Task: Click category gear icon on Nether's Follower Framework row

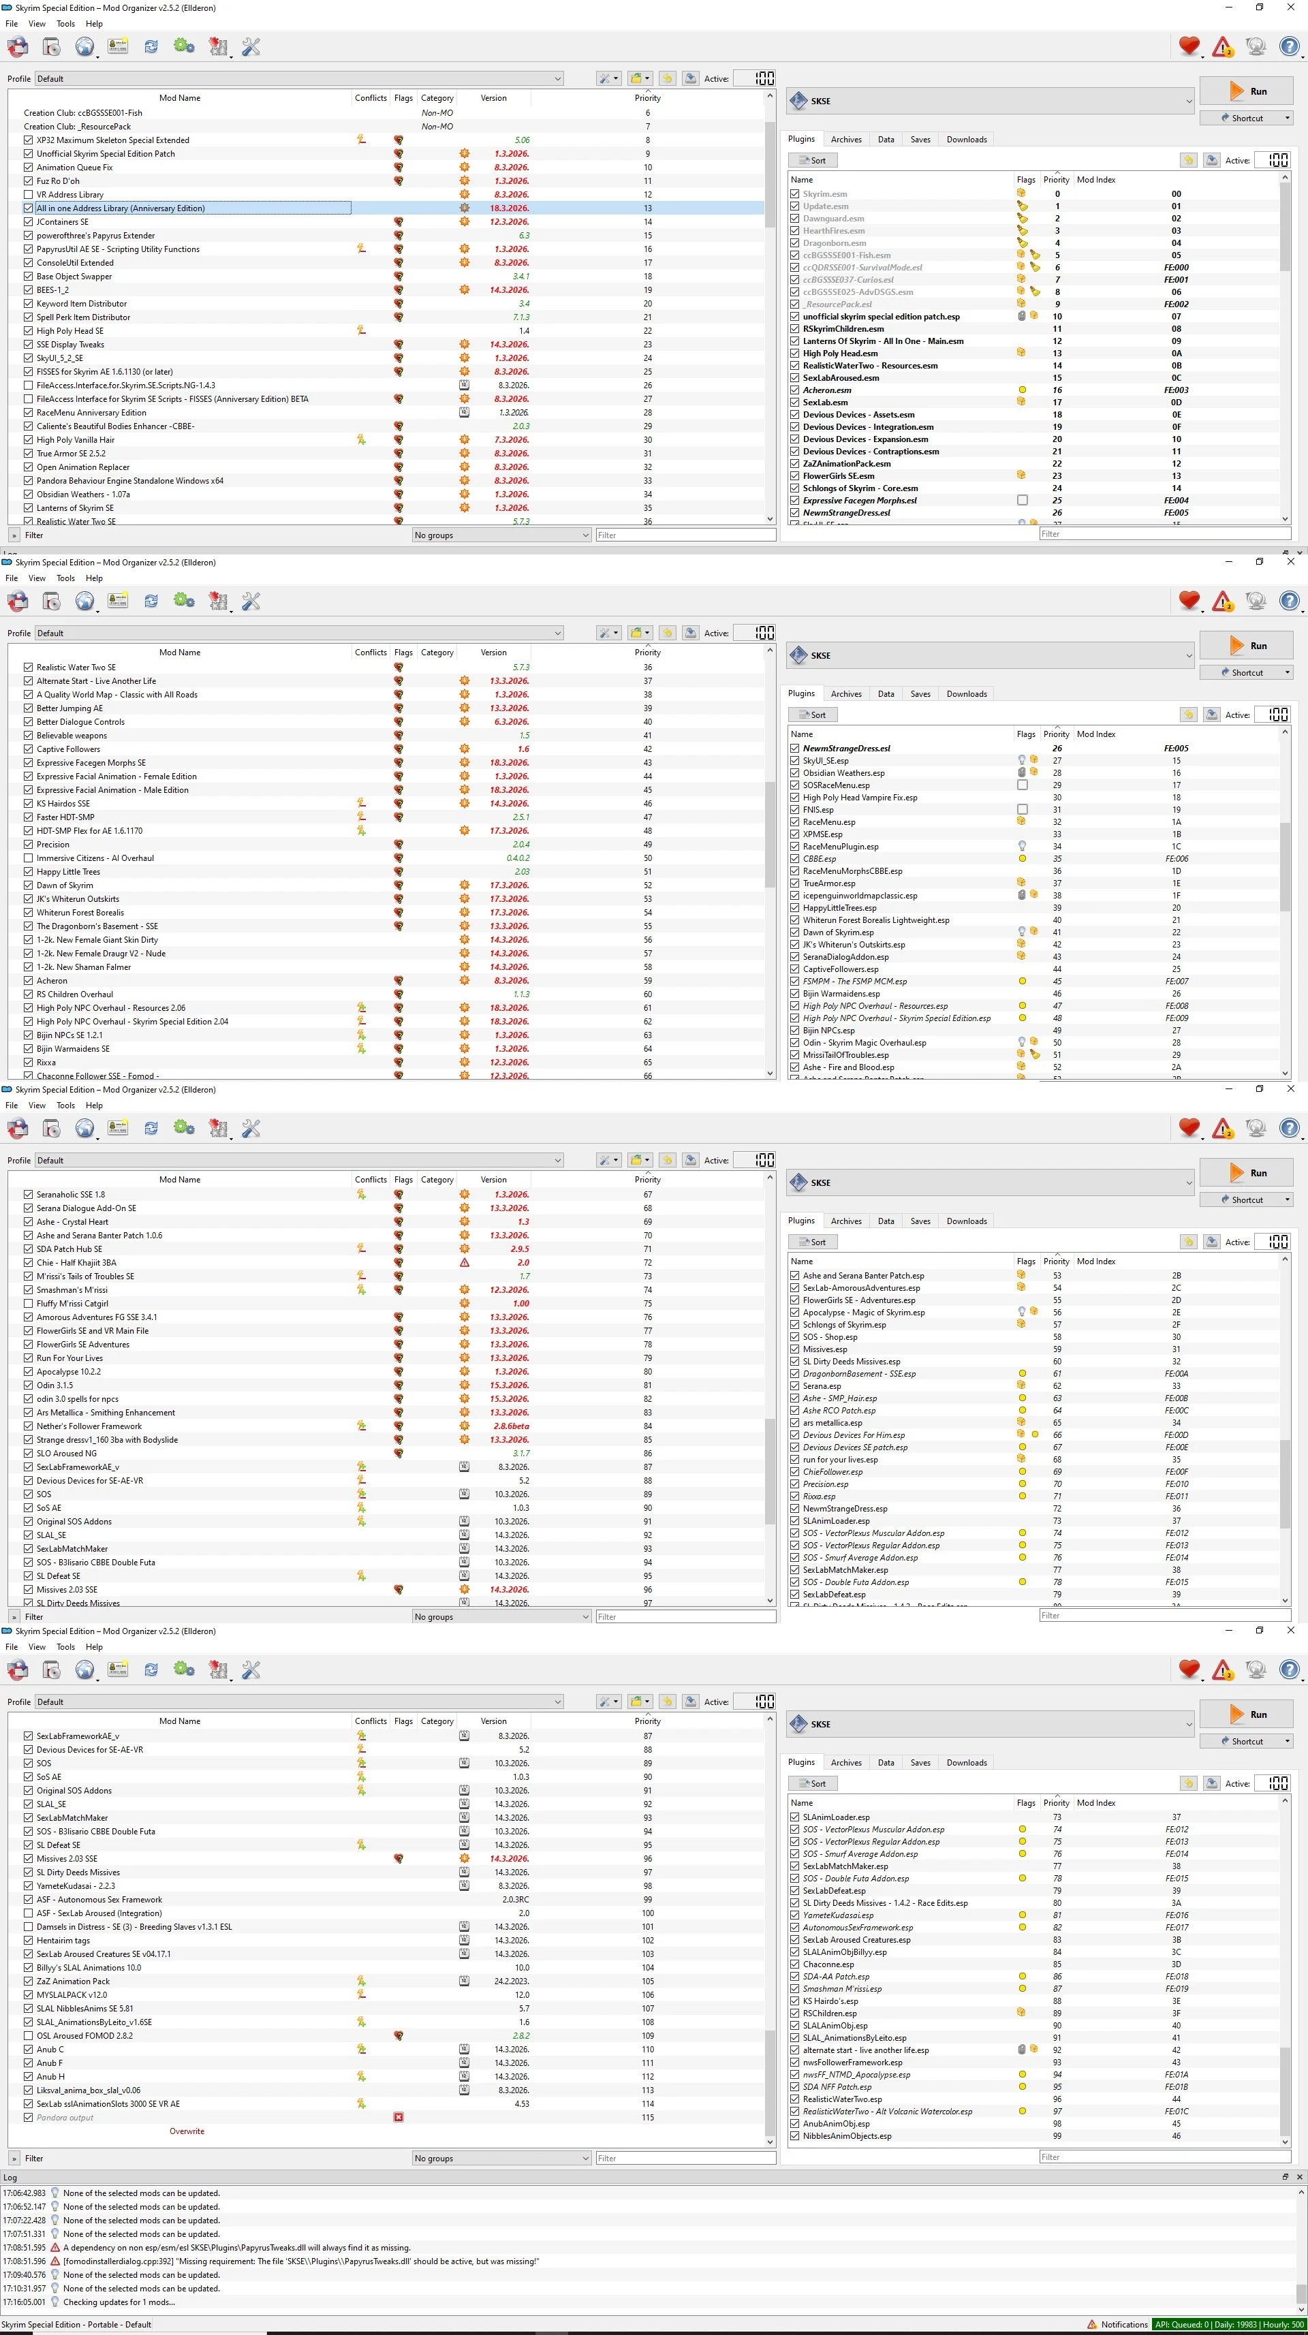Action: coord(464,1426)
